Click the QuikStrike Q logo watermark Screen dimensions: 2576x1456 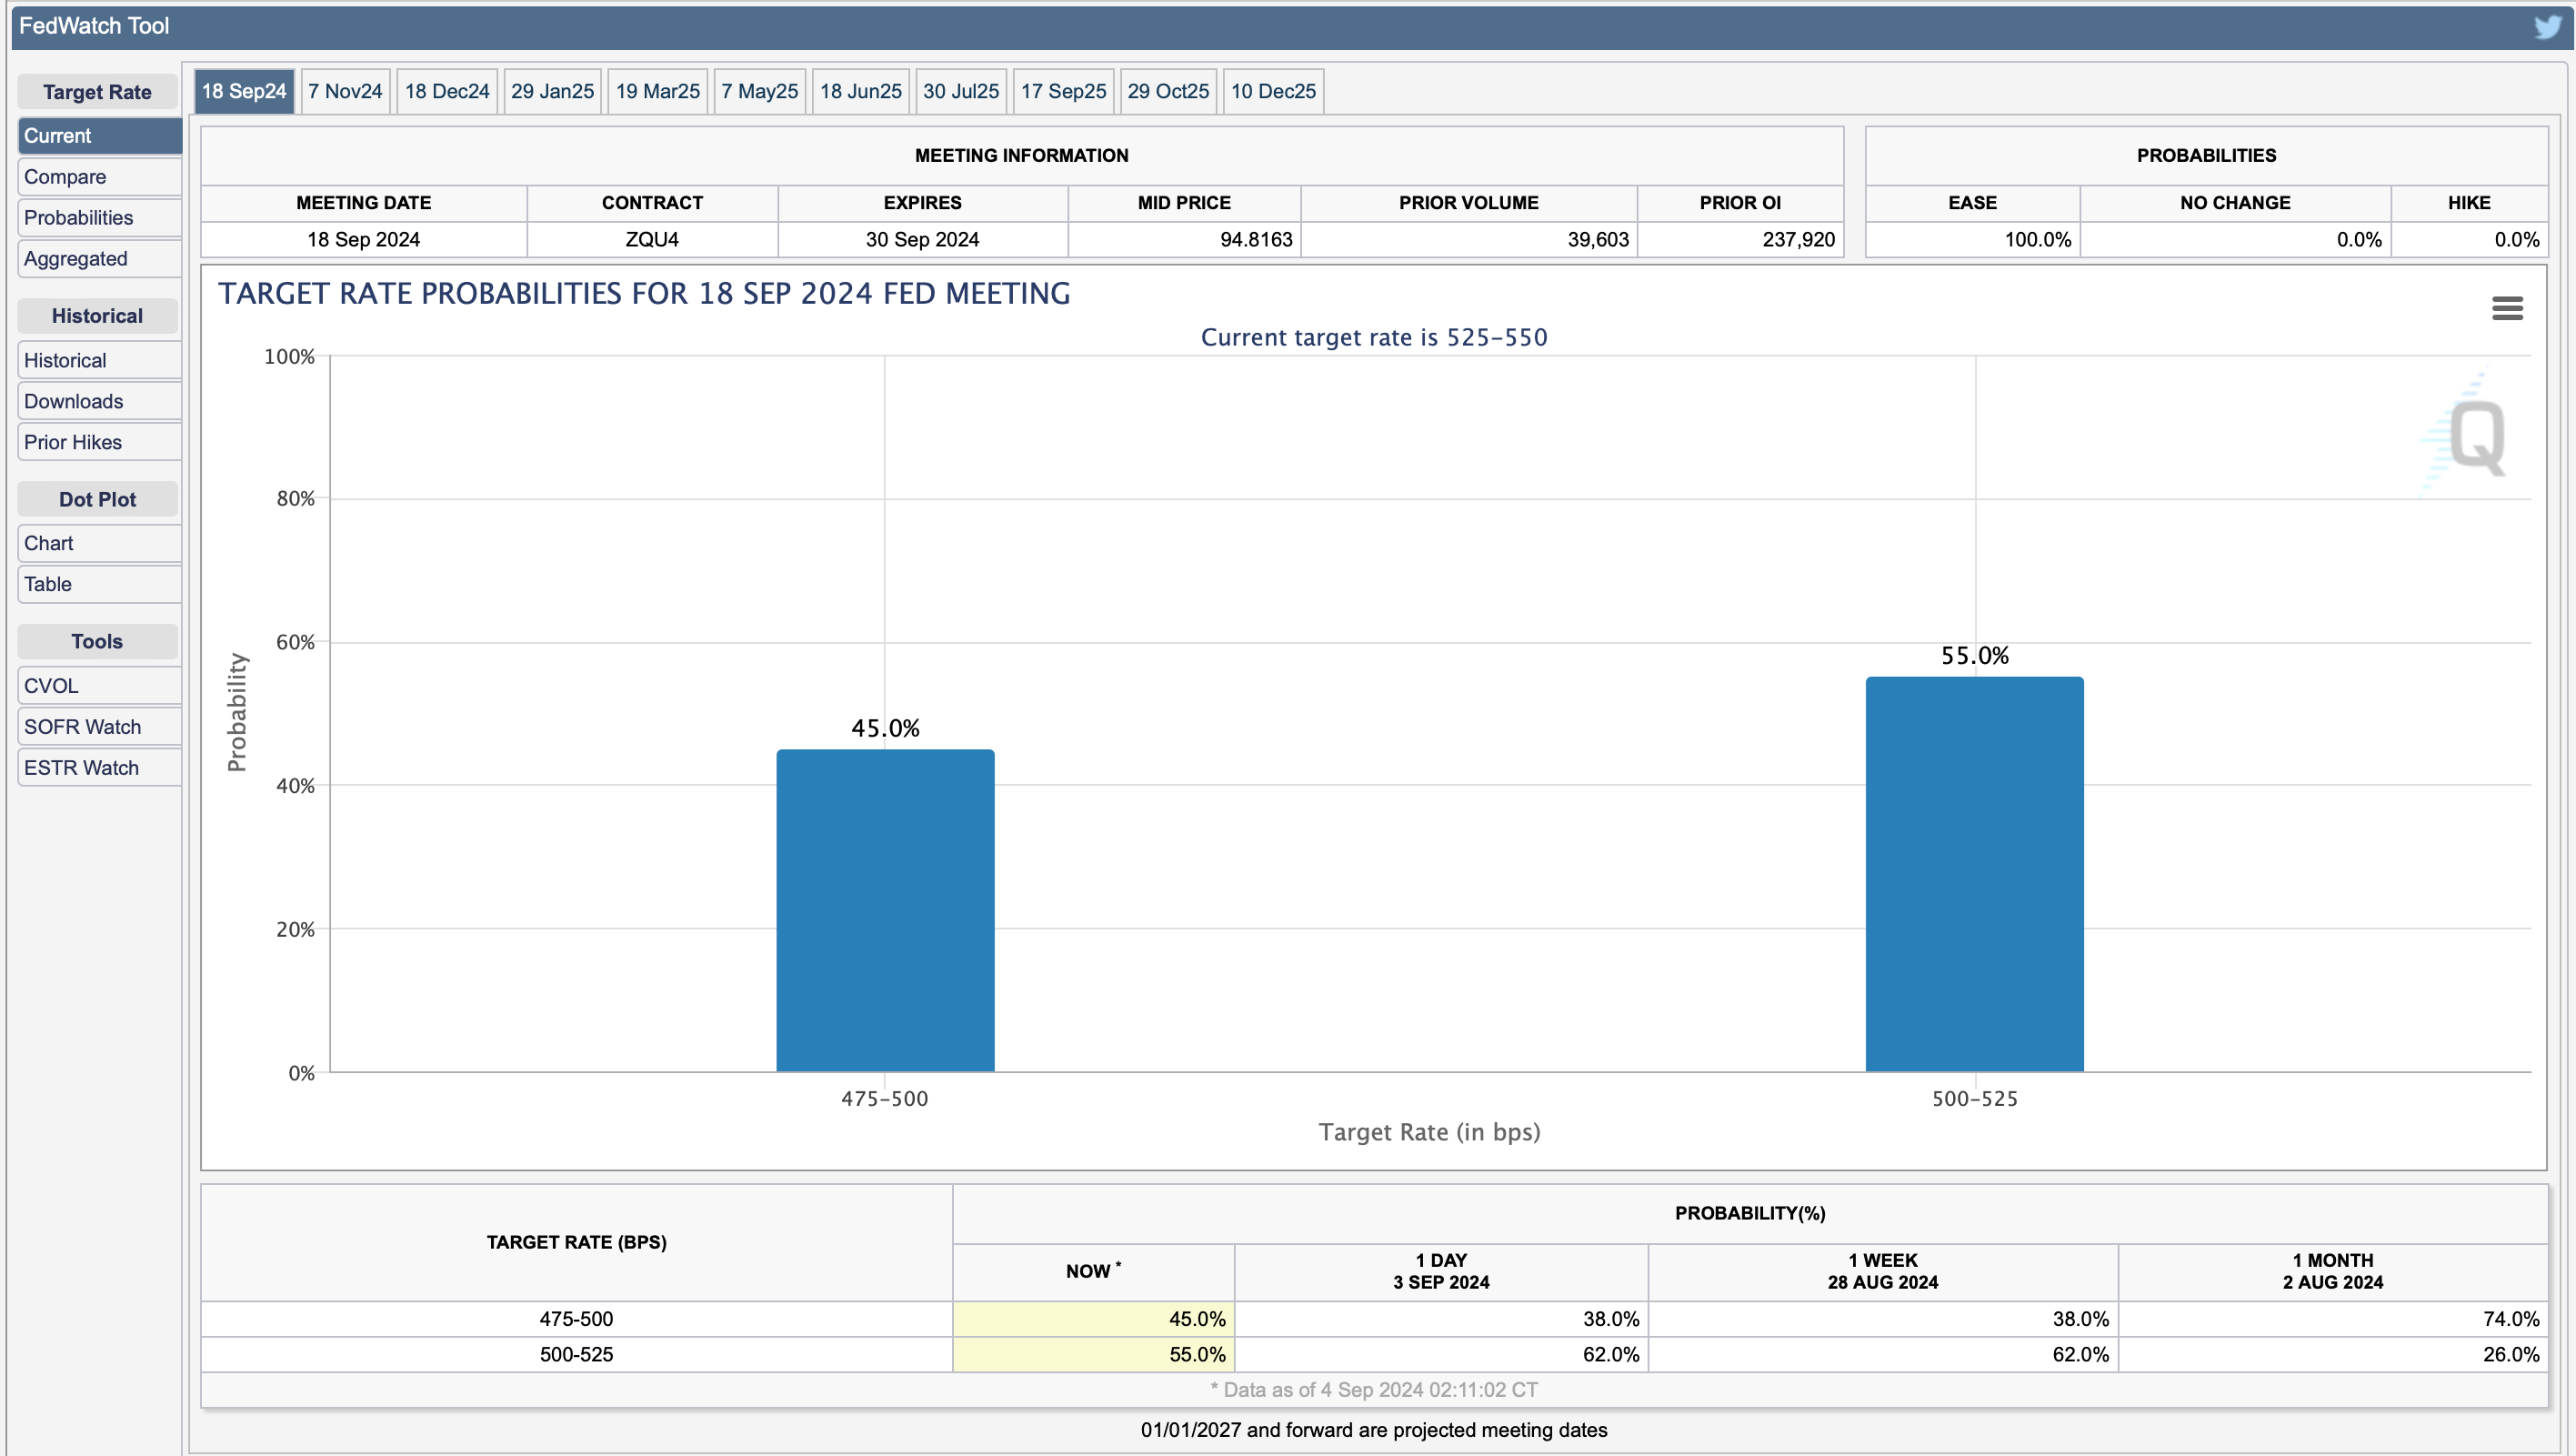(2476, 437)
